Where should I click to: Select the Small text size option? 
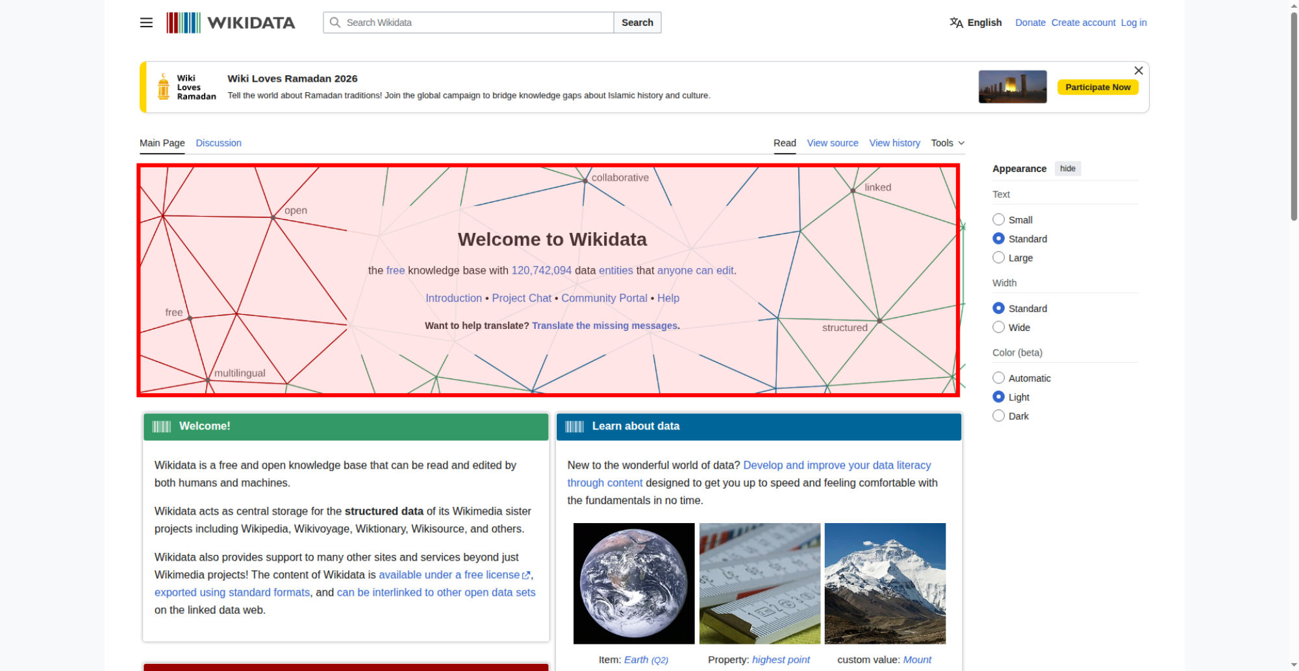[998, 220]
